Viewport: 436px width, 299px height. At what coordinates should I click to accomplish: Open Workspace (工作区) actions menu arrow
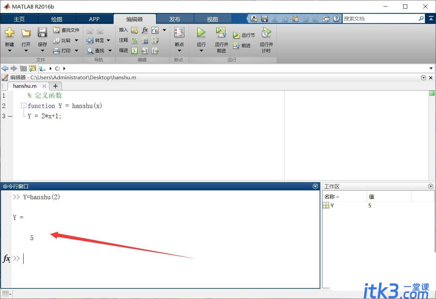click(x=431, y=186)
